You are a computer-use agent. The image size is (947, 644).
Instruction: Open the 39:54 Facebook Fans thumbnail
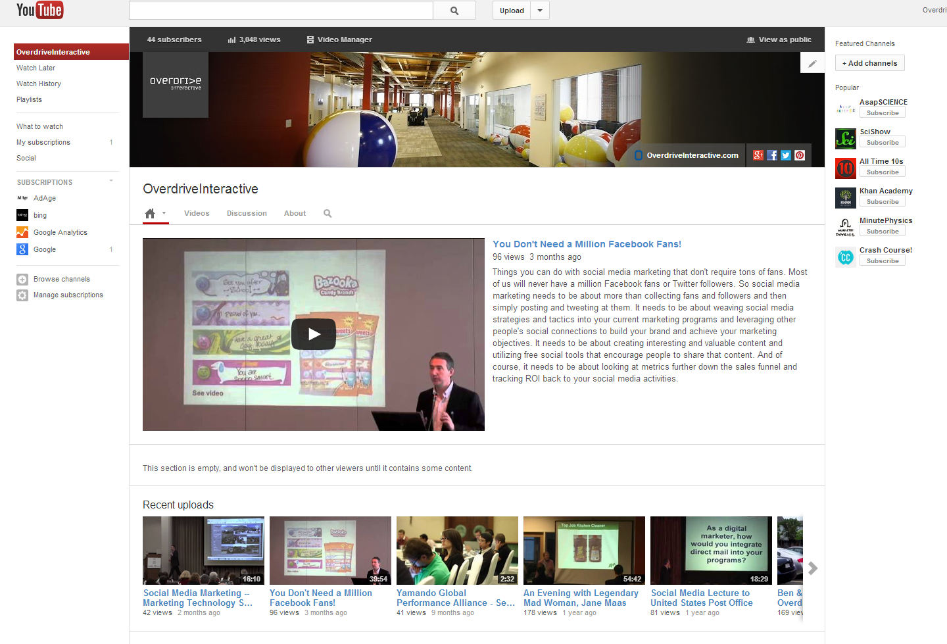[x=330, y=551]
